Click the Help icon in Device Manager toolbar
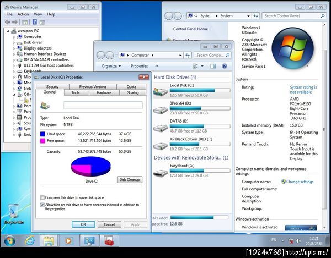 point(35,22)
